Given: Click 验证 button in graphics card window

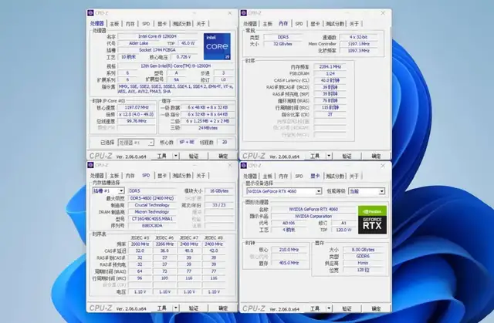Looking at the screenshot, I should point(347,308).
